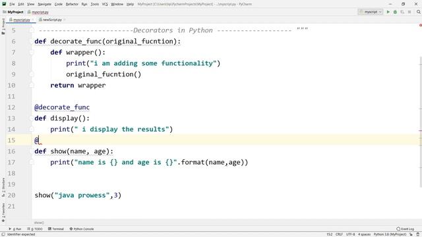Screen dimensions: 422x237
Task: Select MyProject breadcrumb in navigation bar
Action: pyautogui.click(x=13, y=12)
